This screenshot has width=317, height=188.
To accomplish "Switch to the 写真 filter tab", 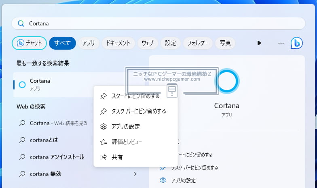I will pyautogui.click(x=225, y=43).
